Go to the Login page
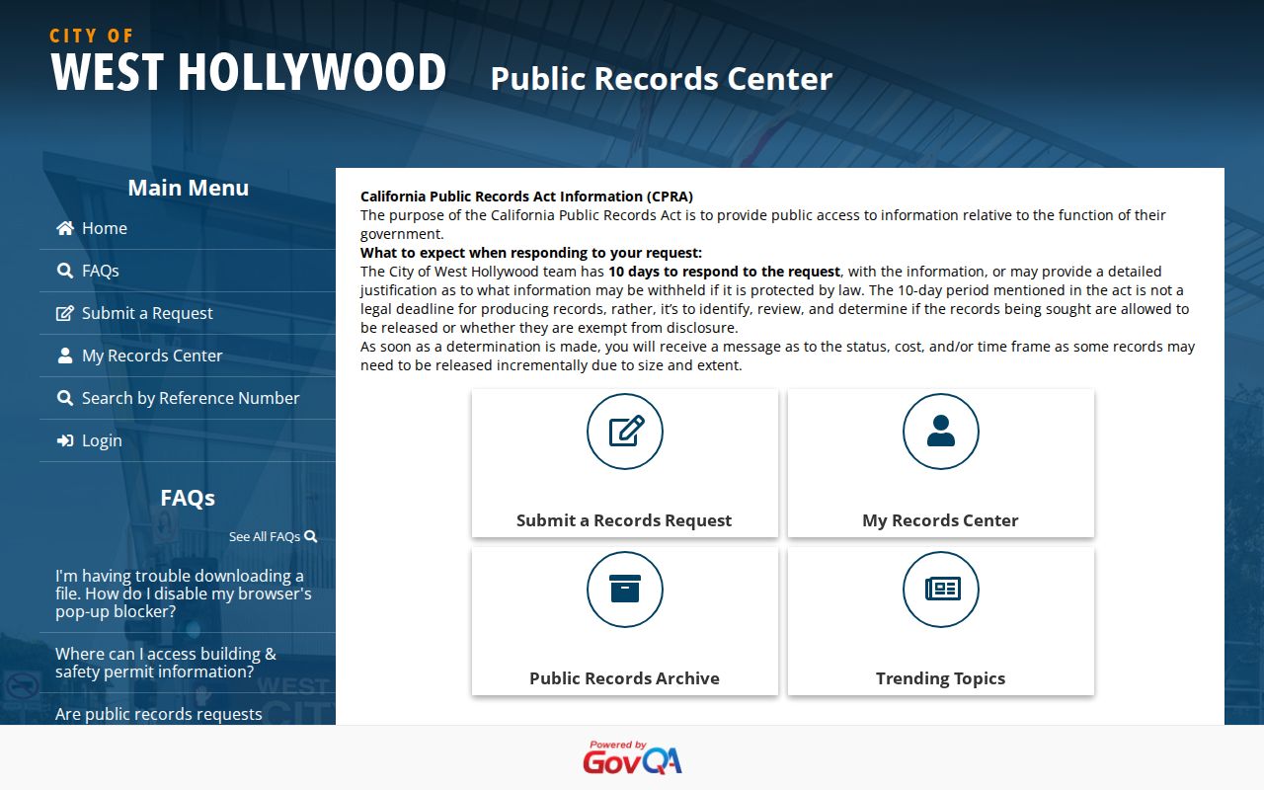1264x790 pixels. 188,440
